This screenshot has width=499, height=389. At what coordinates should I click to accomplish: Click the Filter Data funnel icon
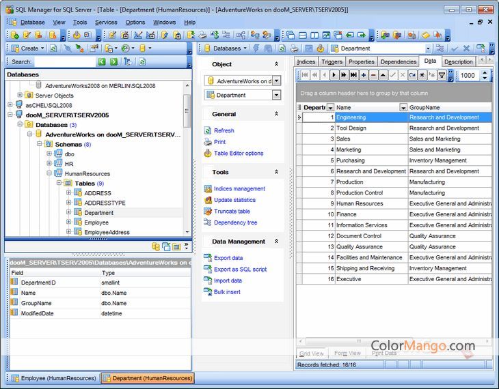pyautogui.click(x=442, y=75)
